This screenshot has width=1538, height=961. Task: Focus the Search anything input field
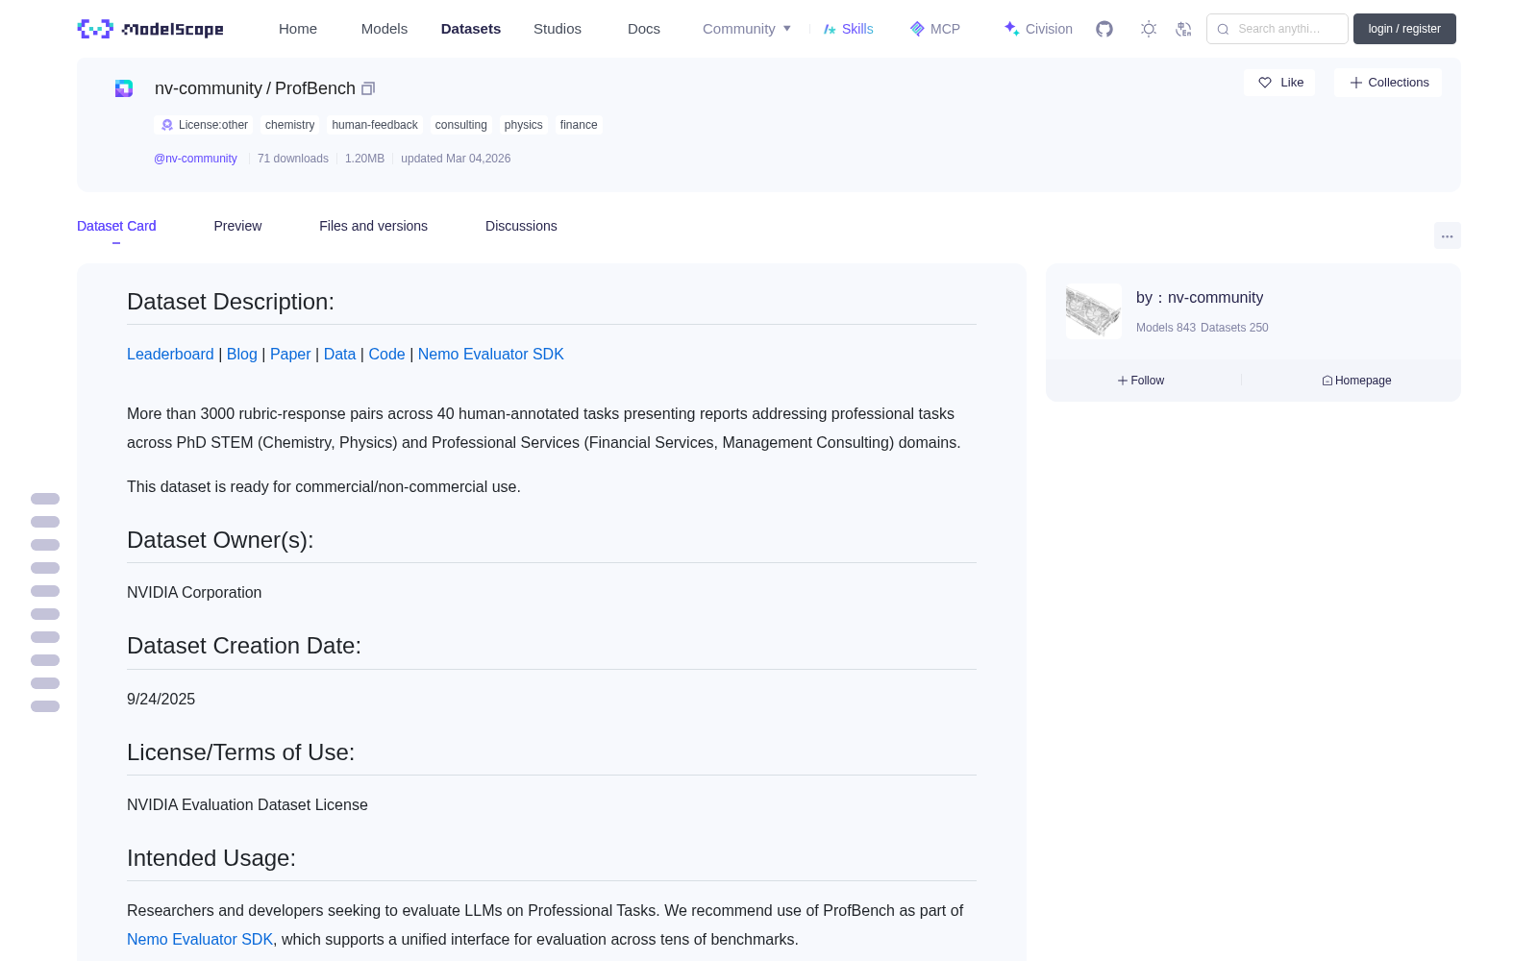[1278, 29]
